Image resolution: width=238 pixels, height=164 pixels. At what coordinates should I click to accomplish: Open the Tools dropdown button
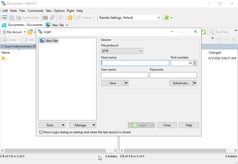click(x=52, y=125)
